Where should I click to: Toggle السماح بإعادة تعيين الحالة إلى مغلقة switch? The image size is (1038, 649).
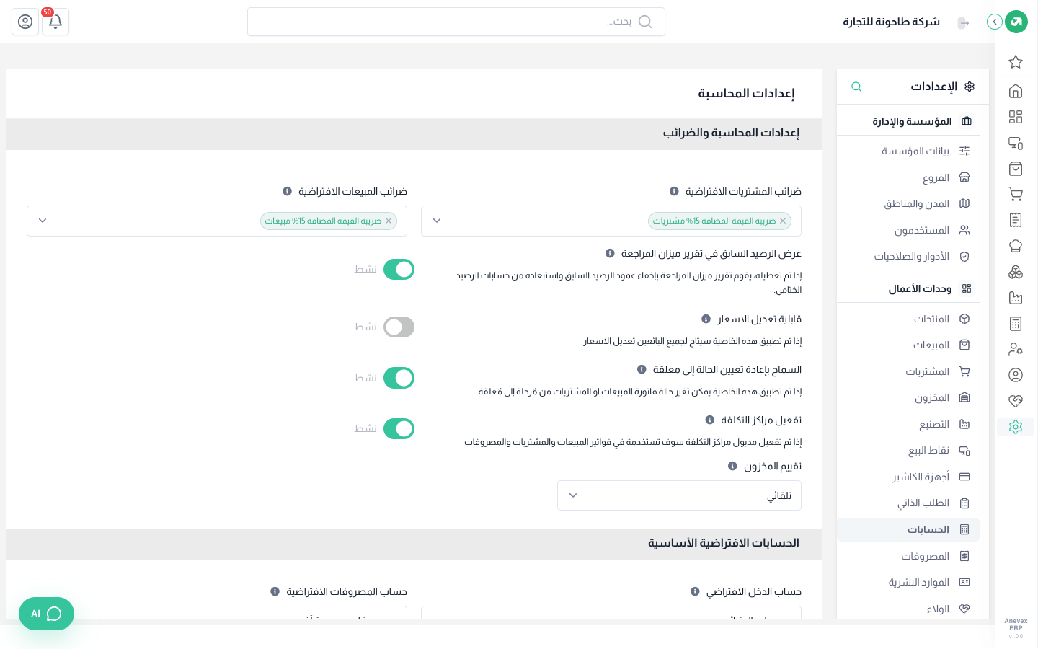point(399,378)
